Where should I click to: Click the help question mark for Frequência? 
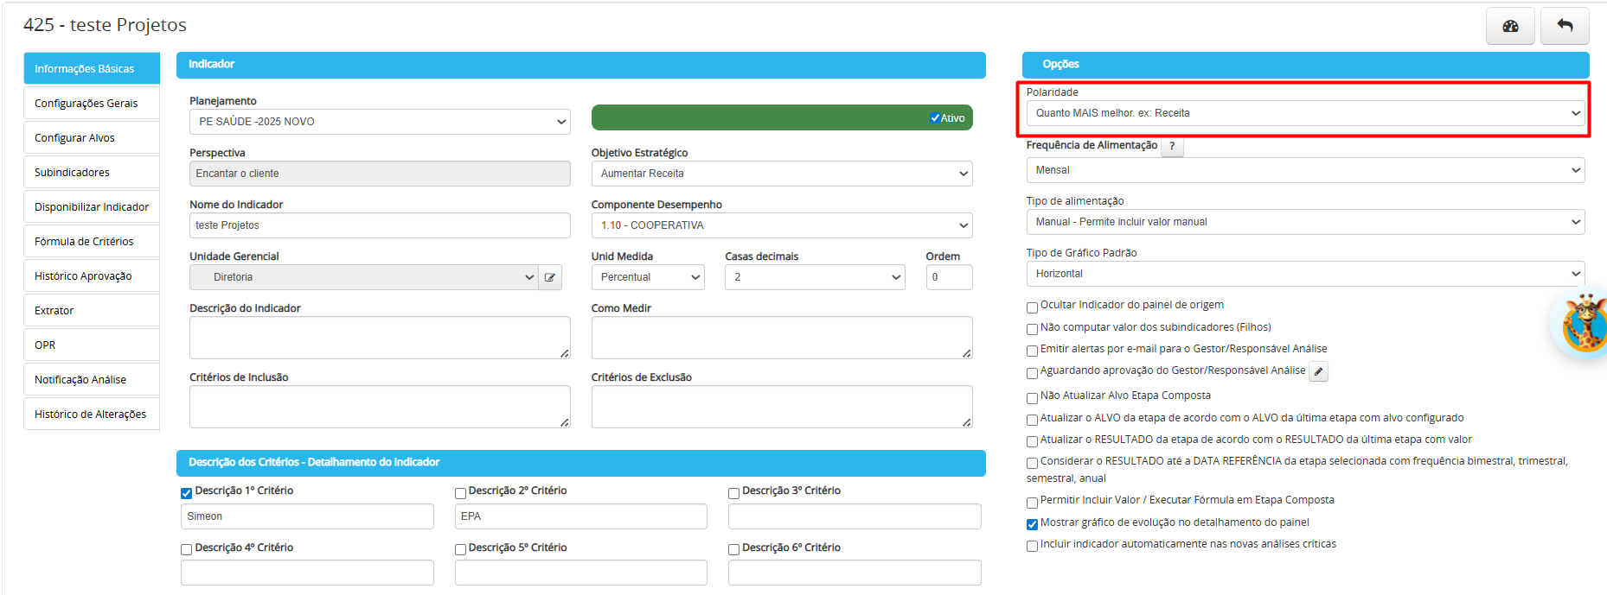tap(1172, 146)
